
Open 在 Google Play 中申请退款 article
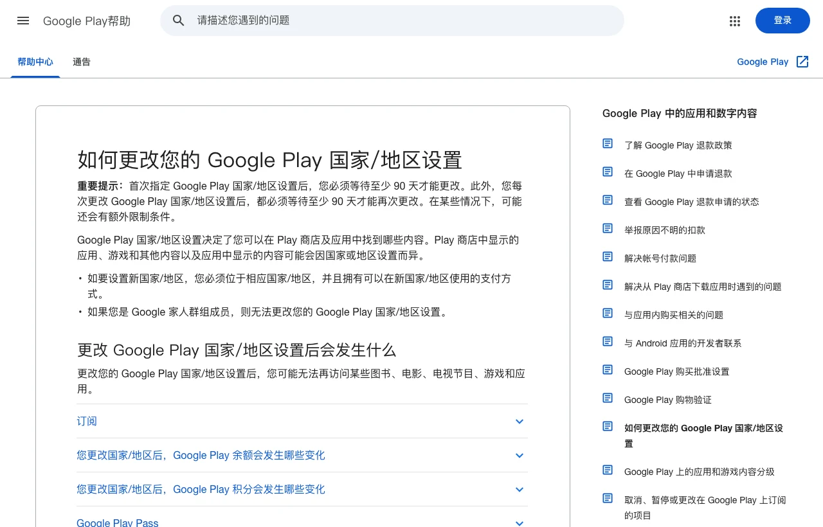(678, 174)
